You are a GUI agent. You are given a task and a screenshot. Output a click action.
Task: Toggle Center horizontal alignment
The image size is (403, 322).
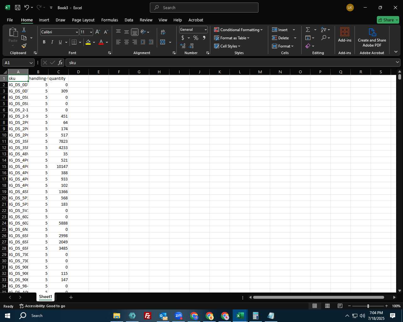pos(127,42)
